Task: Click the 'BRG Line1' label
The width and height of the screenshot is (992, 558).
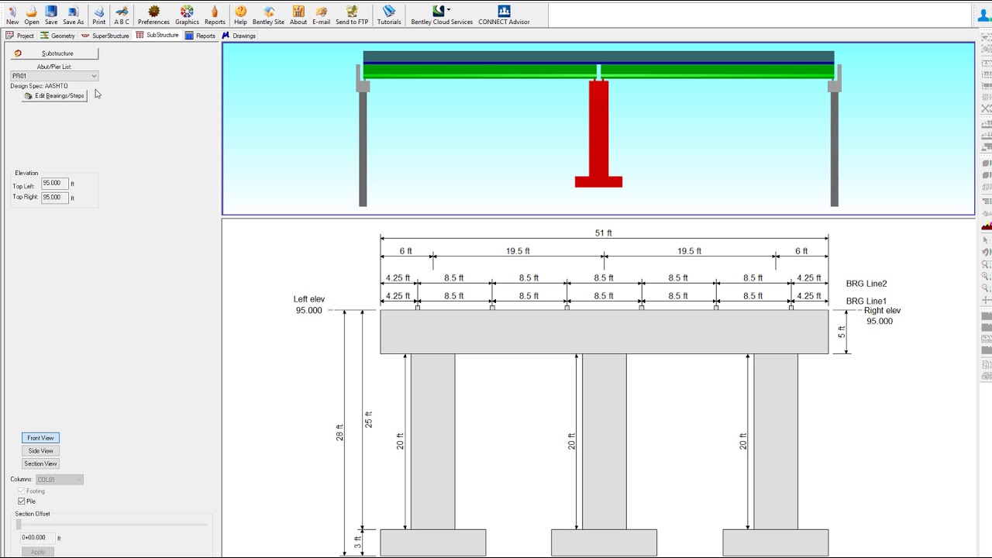Action: tap(866, 301)
